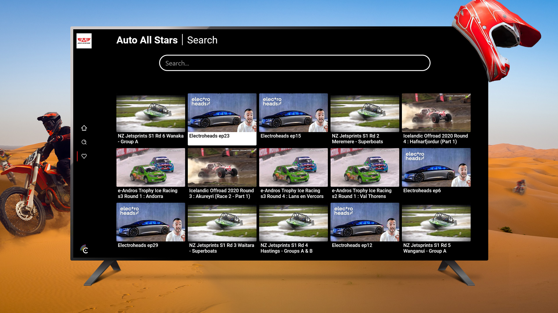Focus the Search text field
The width and height of the screenshot is (558, 313).
[x=294, y=63]
